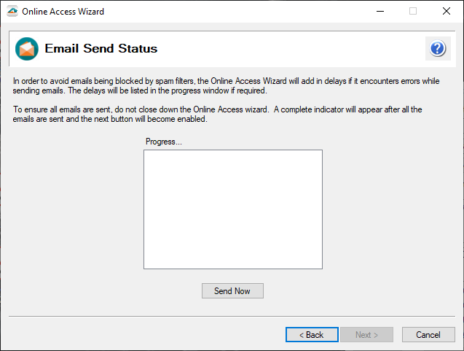The image size is (464, 351).
Task: Click the disabled Next button
Action: [x=366, y=335]
